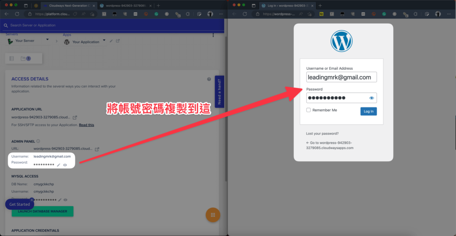This screenshot has width=456, height=236.
Task: Edit MySQL password with pencil icon
Action: pos(60,200)
